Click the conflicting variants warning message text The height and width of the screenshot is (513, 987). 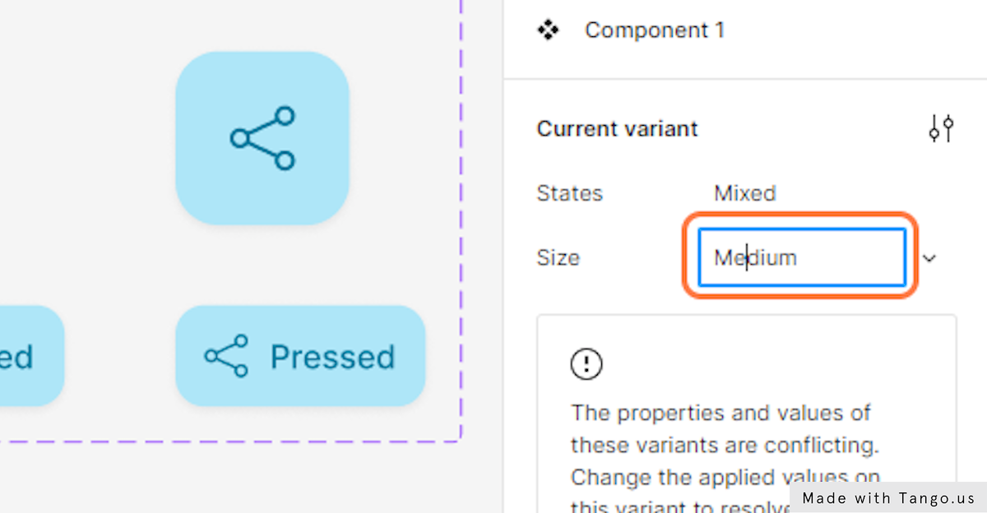pos(724,444)
